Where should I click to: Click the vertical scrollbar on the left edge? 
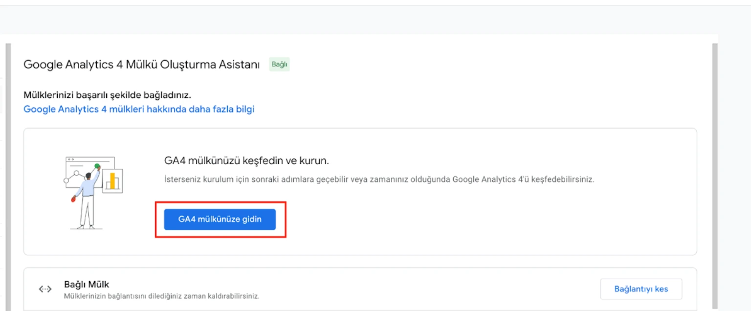(9, 171)
